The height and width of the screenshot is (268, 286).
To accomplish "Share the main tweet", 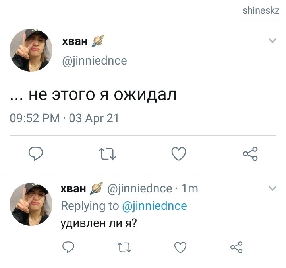I will pos(250,154).
